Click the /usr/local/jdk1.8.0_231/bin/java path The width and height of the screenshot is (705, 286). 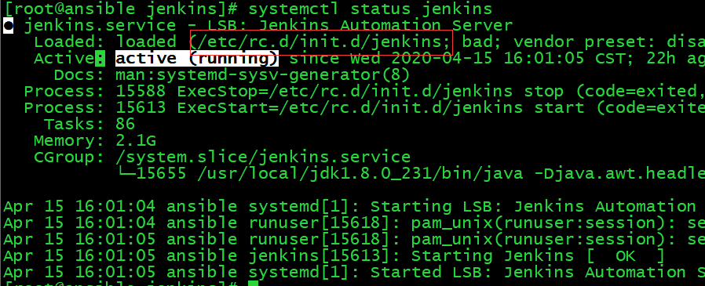point(360,173)
